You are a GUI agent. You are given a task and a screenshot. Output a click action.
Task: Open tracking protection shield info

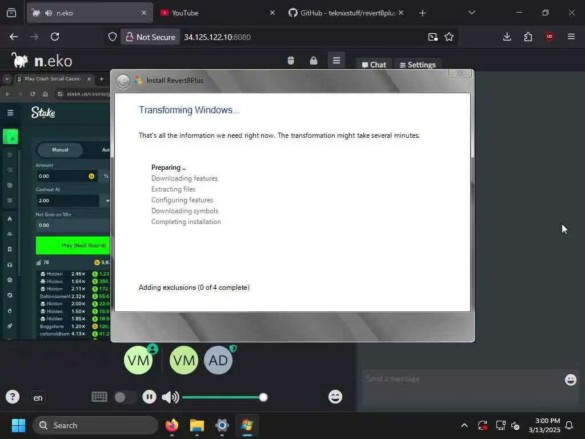pos(113,37)
